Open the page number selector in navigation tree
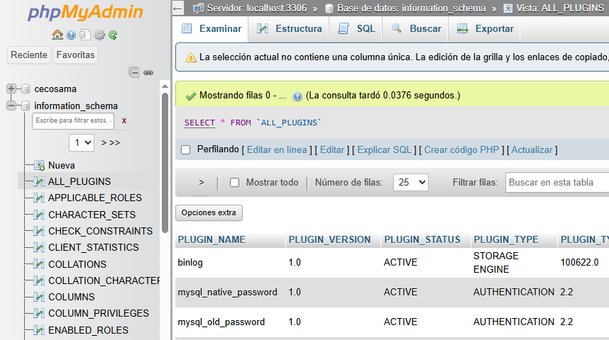Viewport: 609px width, 340px height. pyautogui.click(x=82, y=142)
